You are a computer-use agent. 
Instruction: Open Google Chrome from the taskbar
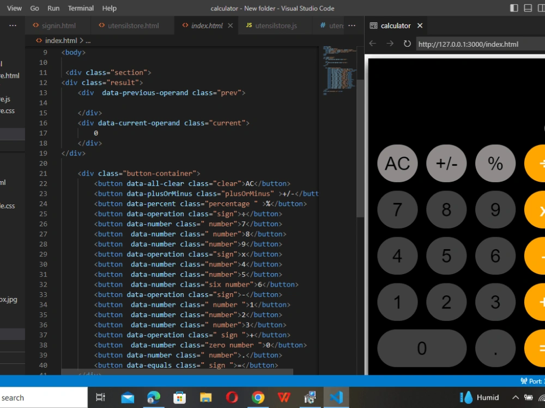click(258, 397)
